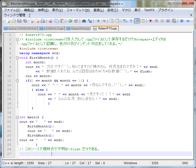Toggle synchronized vertical scrolling icon
Image resolution: width=196 pixels, height=168 pixels.
click(111, 21)
